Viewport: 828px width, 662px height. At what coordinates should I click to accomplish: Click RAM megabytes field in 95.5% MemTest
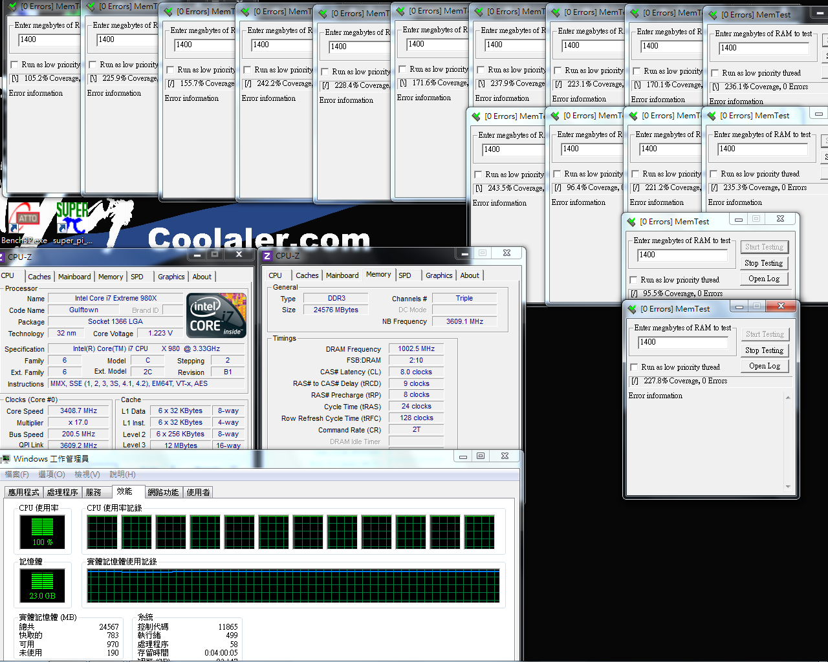[x=682, y=255]
